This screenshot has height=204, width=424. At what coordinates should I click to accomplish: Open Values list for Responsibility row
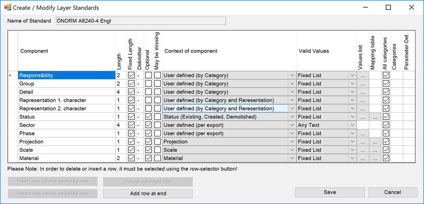(x=363, y=75)
